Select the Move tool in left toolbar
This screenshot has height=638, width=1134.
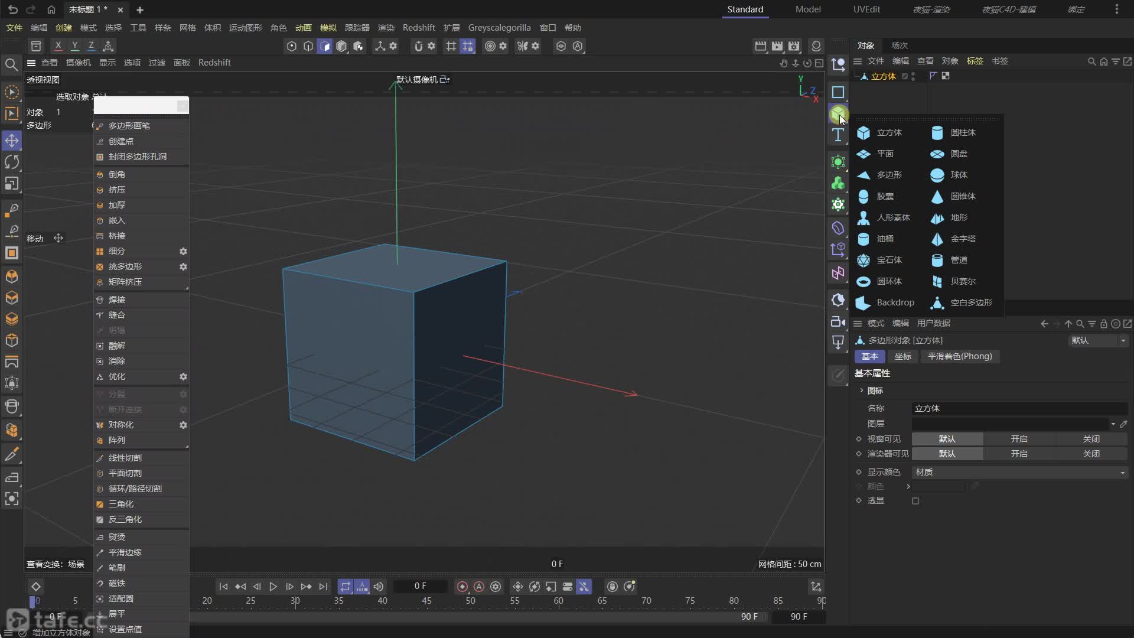pos(12,141)
